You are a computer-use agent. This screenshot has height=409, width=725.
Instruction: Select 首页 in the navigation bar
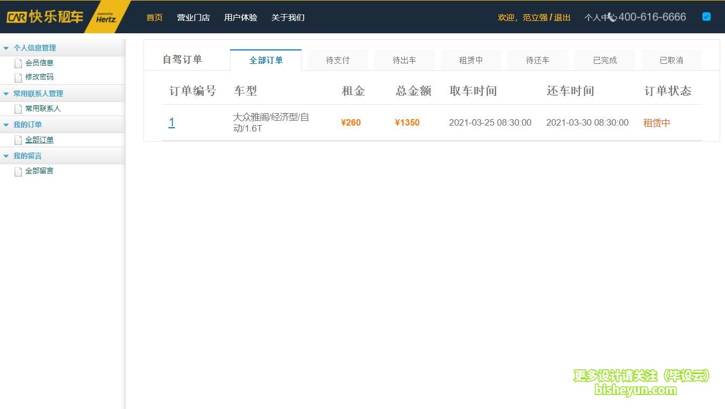click(x=154, y=17)
